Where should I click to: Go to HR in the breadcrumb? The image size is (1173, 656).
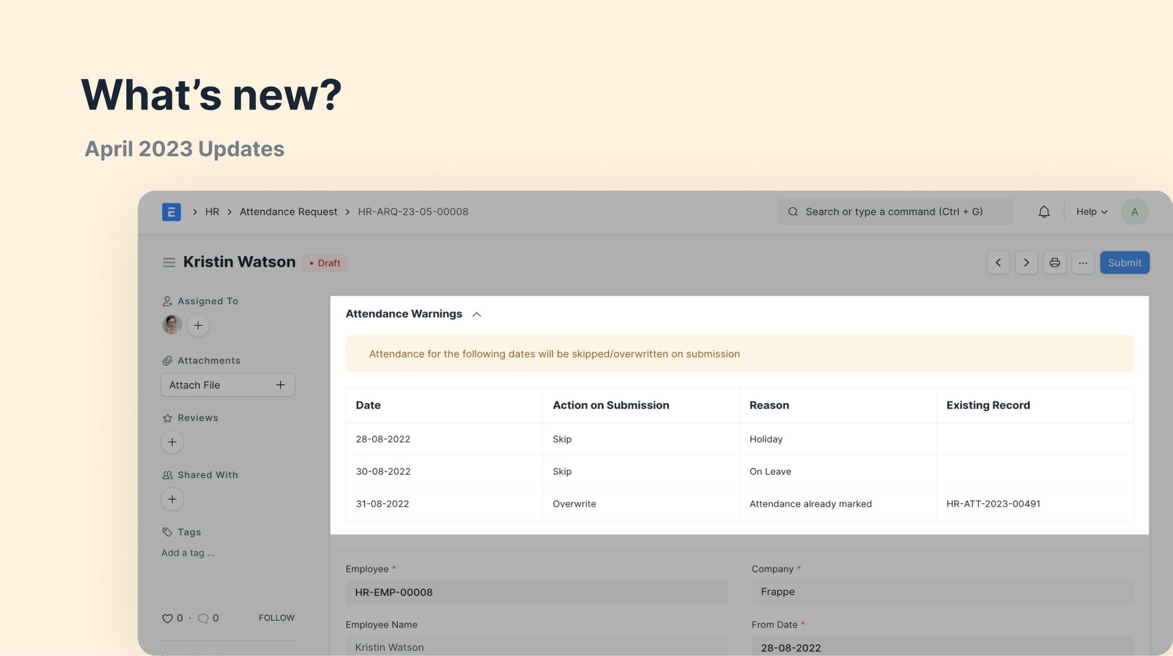212,211
